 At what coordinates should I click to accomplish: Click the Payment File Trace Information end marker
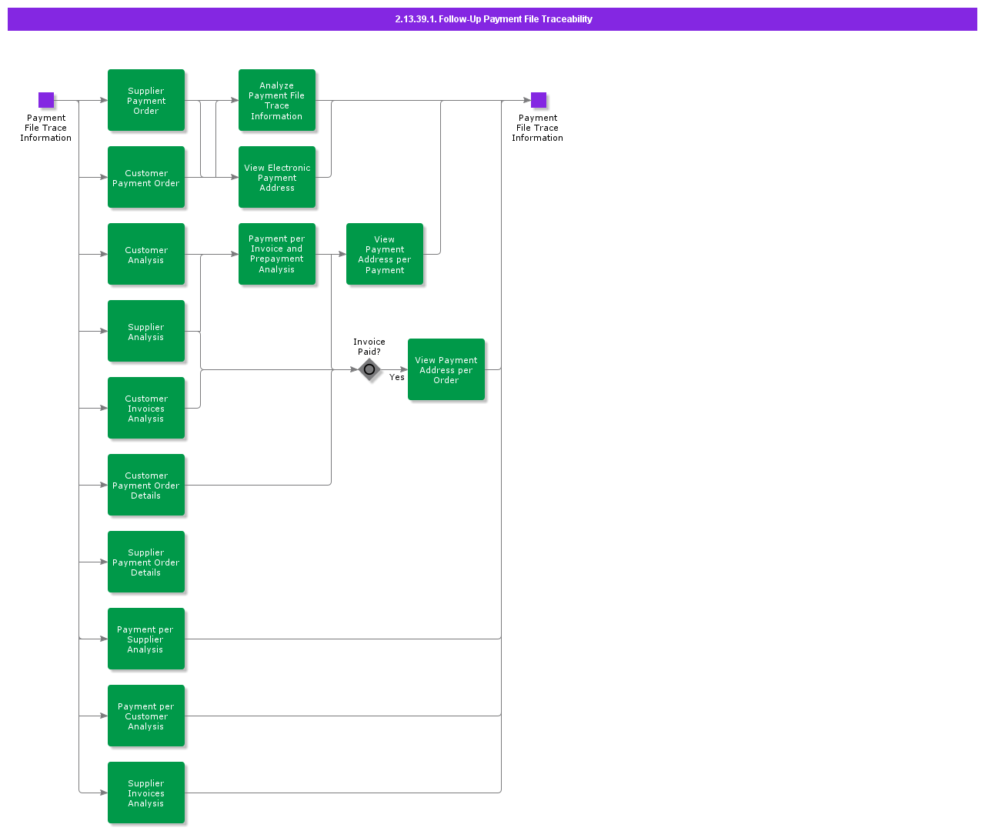(538, 99)
